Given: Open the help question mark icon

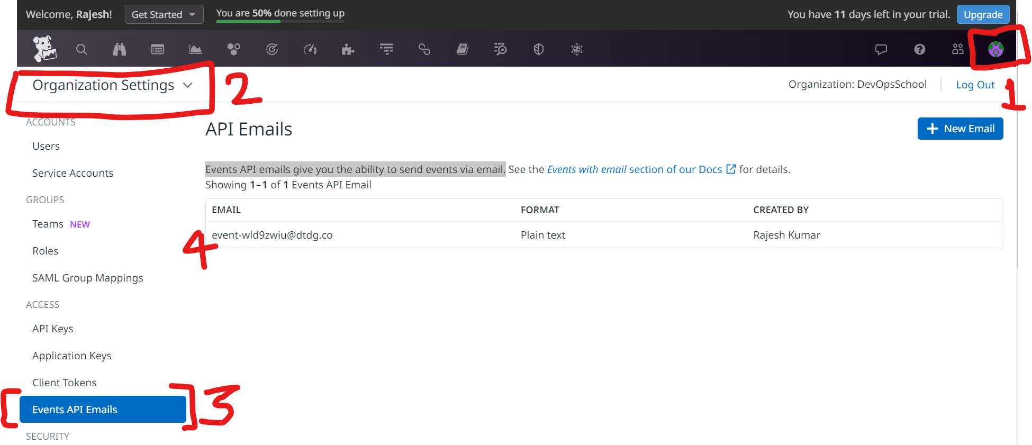Looking at the screenshot, I should pos(919,49).
